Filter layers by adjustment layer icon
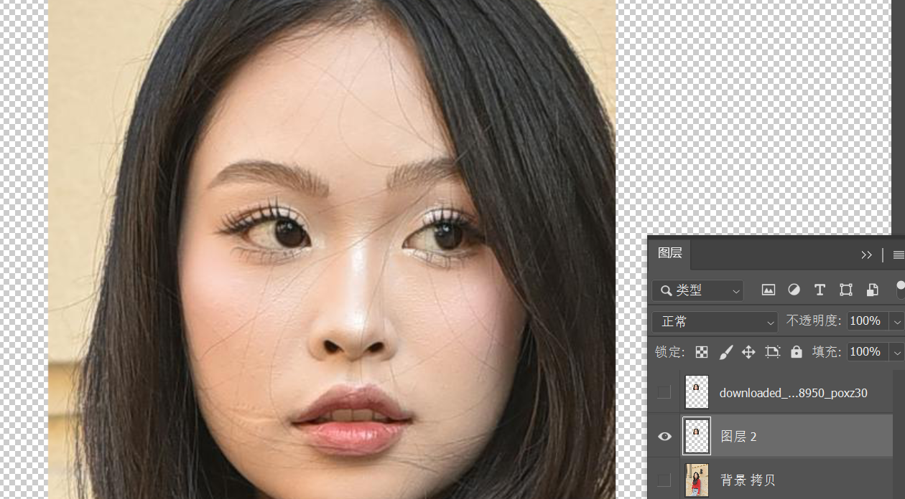This screenshot has width=905, height=499. (x=794, y=290)
